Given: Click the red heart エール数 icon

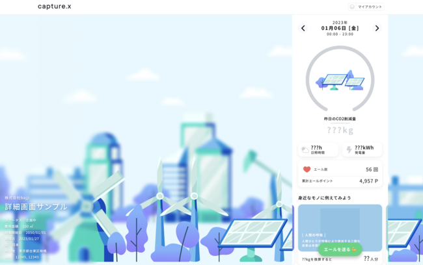Looking at the screenshot, I should click(307, 170).
